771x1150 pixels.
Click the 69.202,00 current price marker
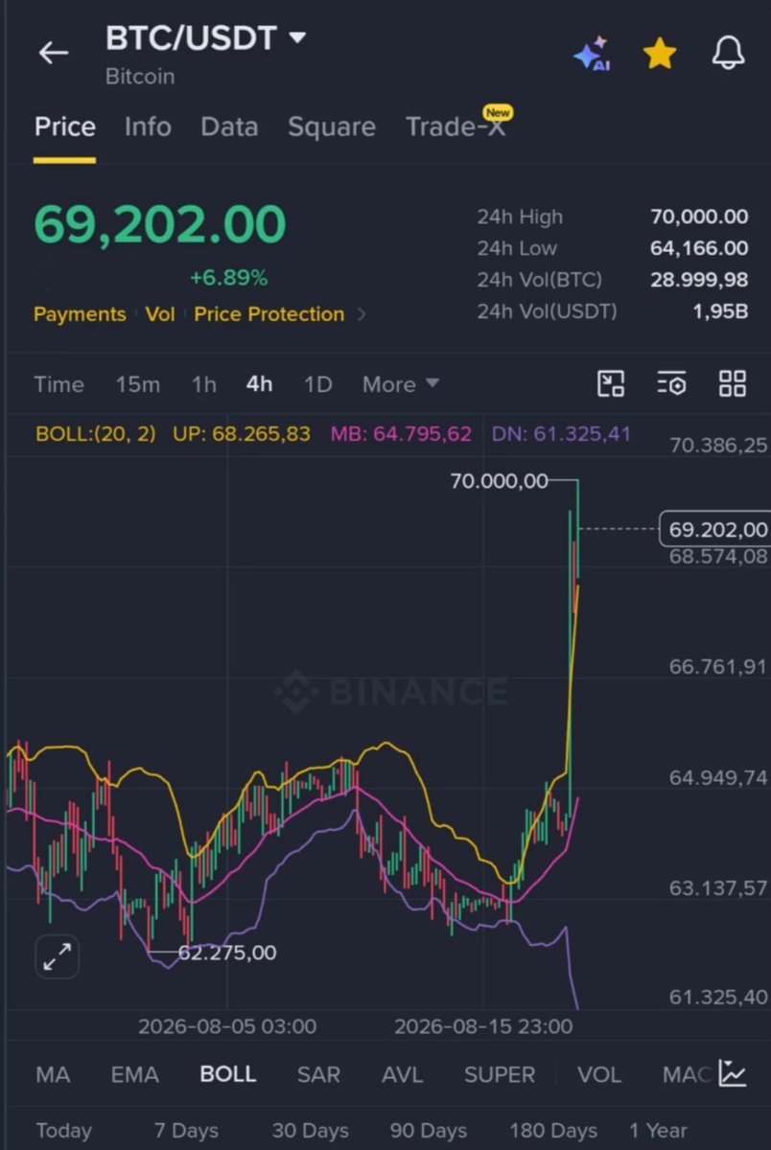click(714, 529)
